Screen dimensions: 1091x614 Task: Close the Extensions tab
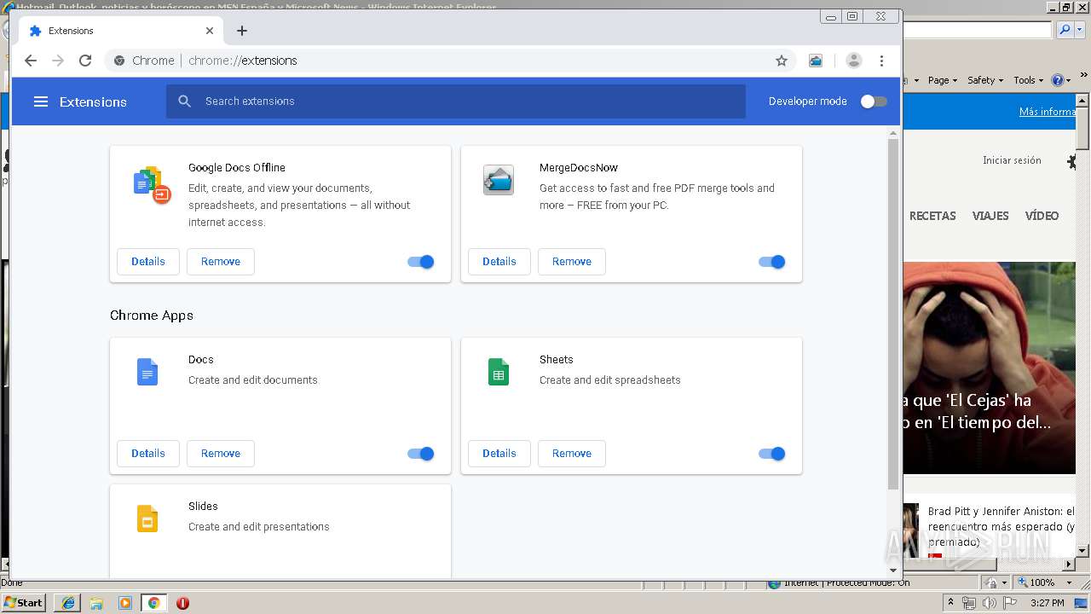point(210,31)
